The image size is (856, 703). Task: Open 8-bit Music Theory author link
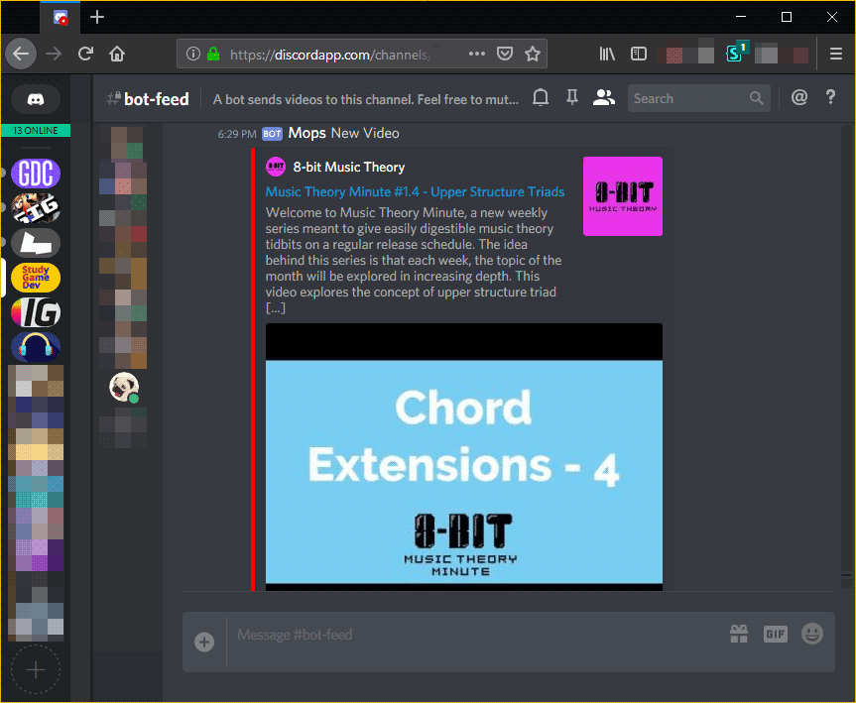[349, 167]
